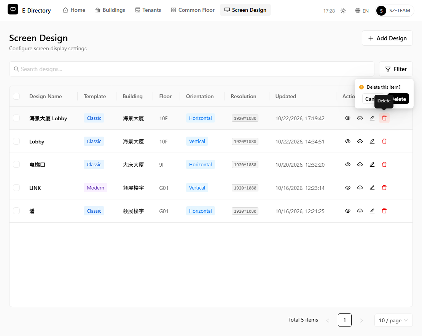
Task: Upload the 潘 design
Action: click(x=360, y=211)
